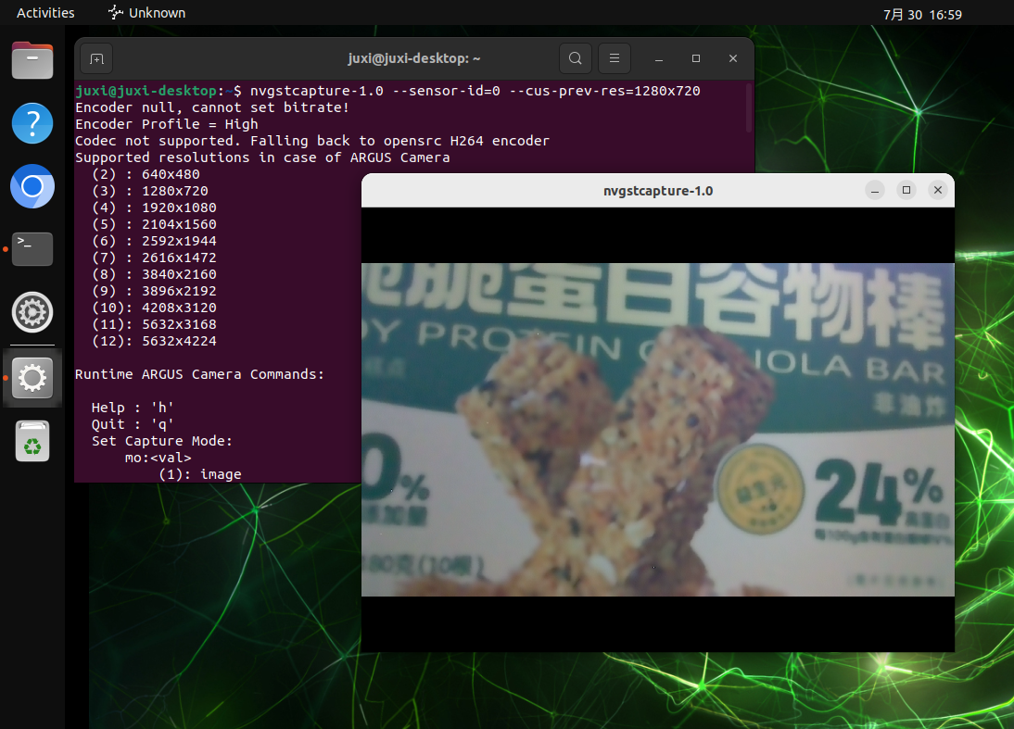Screen dimensions: 1014x729
Task: Click the '(7) : 2616x1472' resolution line
Action: (x=154, y=258)
